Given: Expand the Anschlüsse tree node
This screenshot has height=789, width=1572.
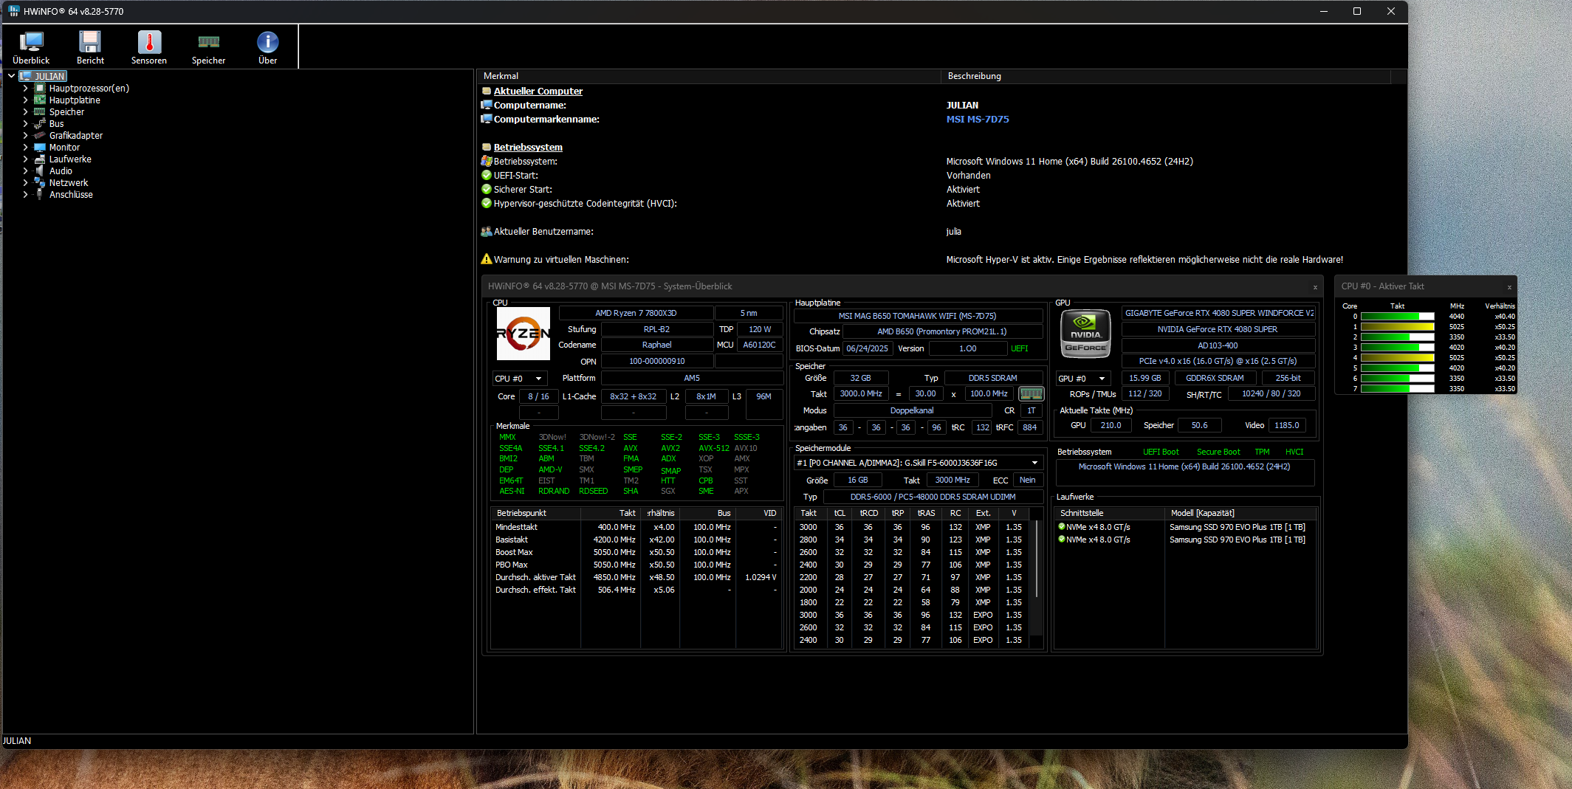Looking at the screenshot, I should pos(25,194).
